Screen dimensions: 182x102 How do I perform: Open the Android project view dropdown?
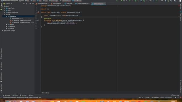pyautogui.click(x=8, y=4)
